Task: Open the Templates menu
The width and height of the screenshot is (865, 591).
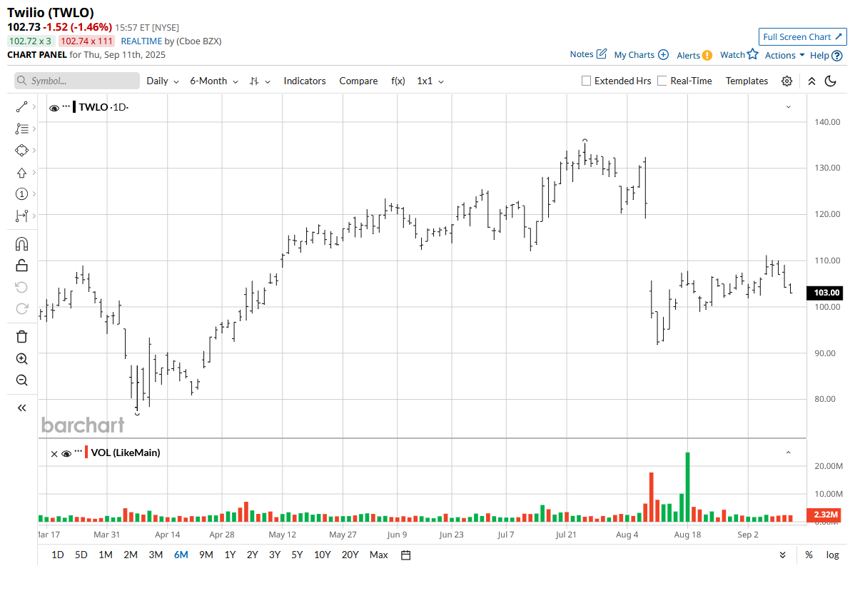Action: tap(747, 81)
